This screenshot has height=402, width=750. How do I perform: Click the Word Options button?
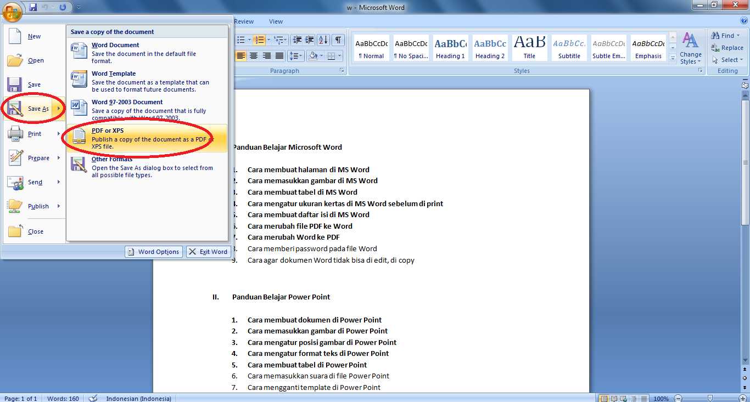point(154,252)
